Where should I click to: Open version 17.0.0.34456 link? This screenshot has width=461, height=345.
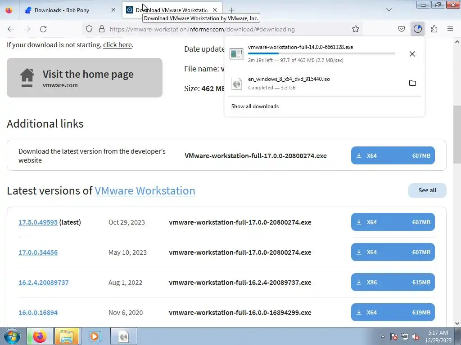point(38,252)
